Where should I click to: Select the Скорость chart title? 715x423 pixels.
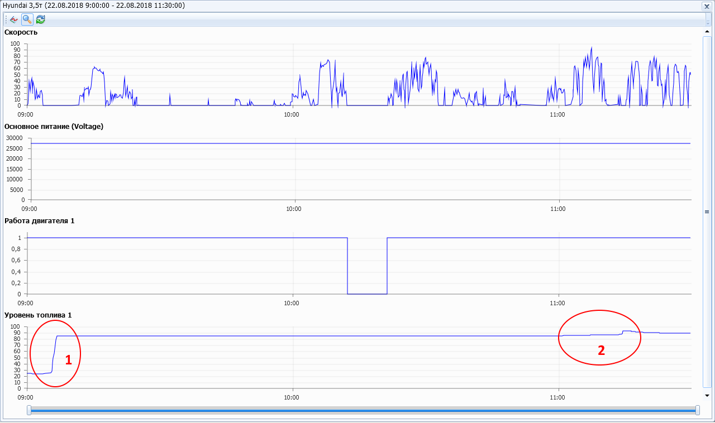click(21, 32)
